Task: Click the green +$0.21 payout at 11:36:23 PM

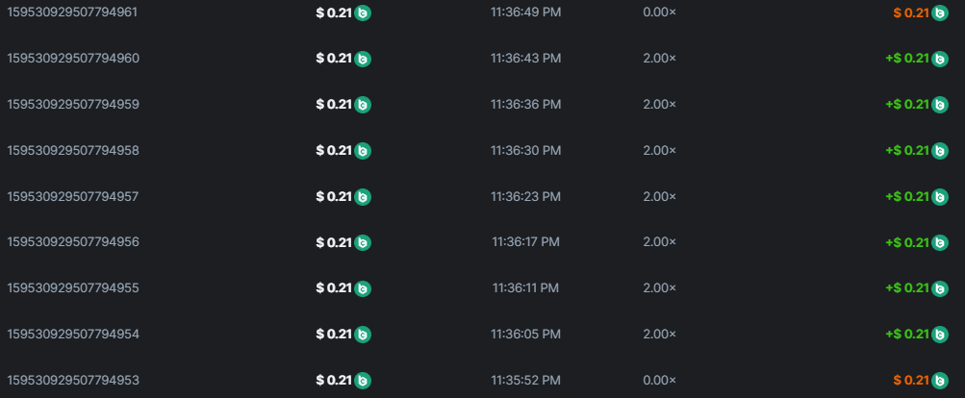Action: click(907, 196)
